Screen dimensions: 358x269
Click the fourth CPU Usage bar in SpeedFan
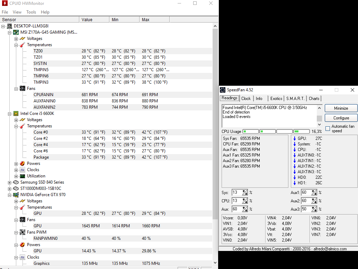pyautogui.click(x=301, y=132)
